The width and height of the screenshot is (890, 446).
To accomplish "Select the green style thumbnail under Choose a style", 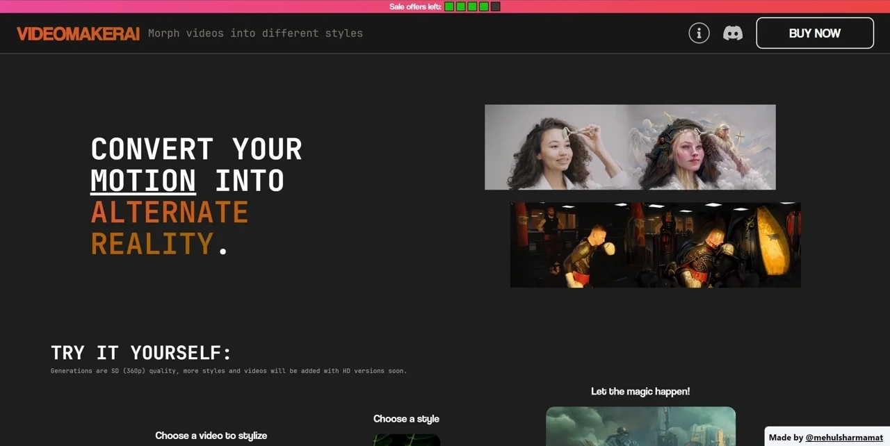I will [406, 440].
